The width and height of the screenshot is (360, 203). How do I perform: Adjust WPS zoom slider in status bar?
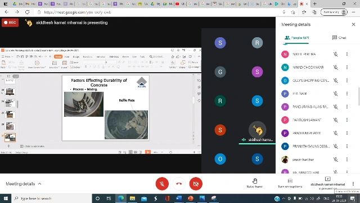point(170,152)
